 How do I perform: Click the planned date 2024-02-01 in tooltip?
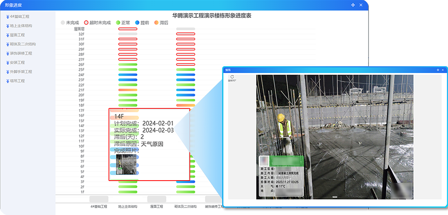[x=158, y=123]
